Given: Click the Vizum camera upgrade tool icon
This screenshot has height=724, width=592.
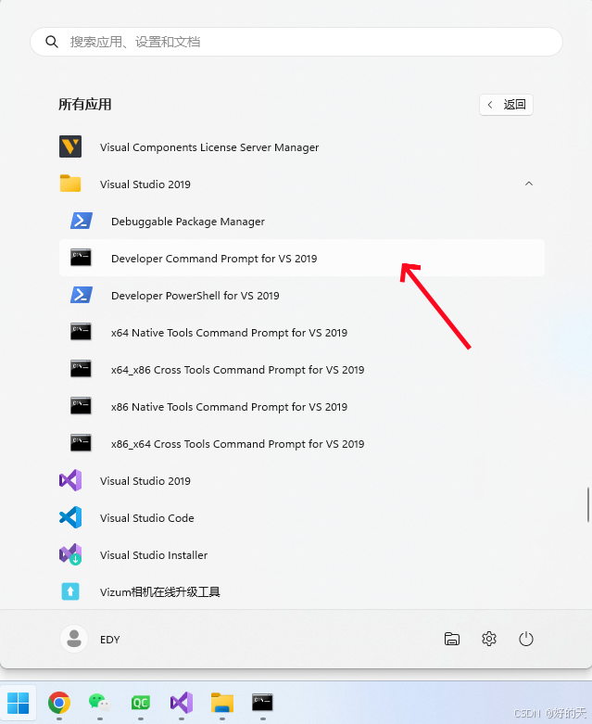Looking at the screenshot, I should click(x=70, y=591).
